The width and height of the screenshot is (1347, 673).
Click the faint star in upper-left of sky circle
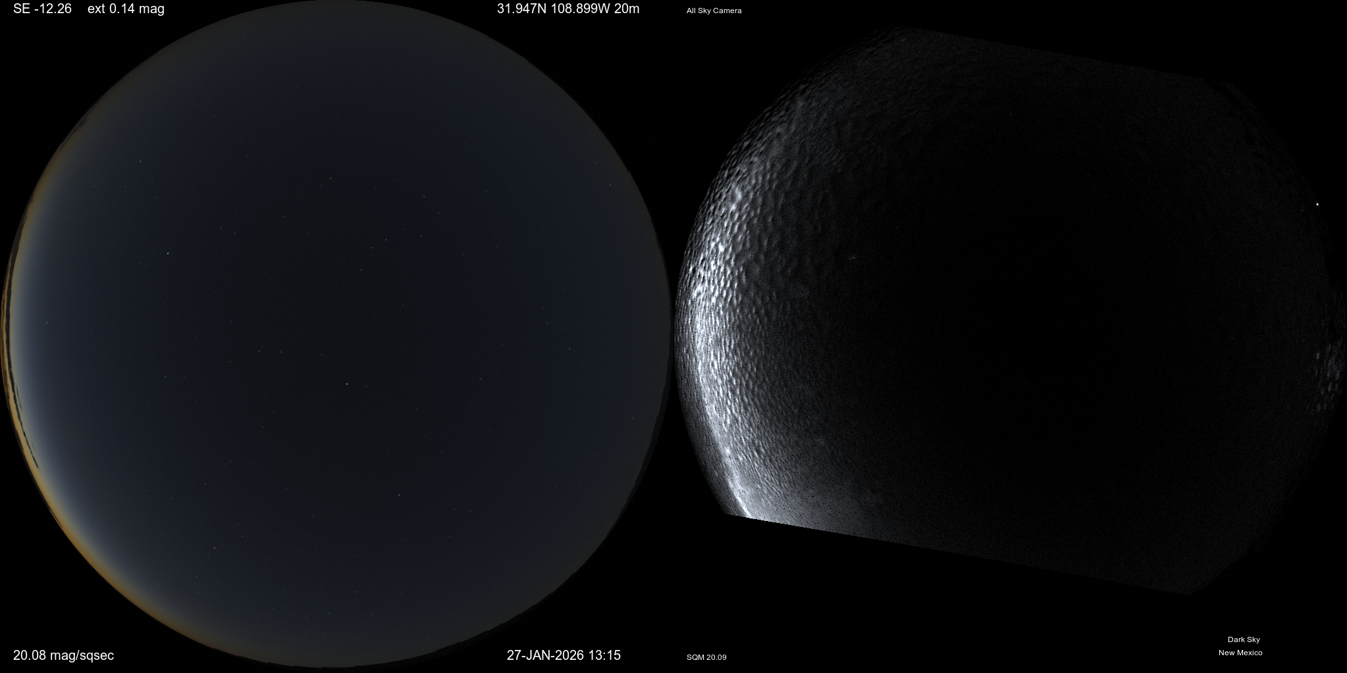[x=167, y=253]
